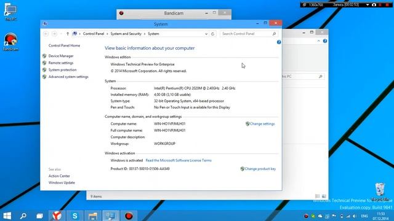Screen dimensions: 394x221
Task: Click the Back navigation arrow
Action: [x=46, y=34]
